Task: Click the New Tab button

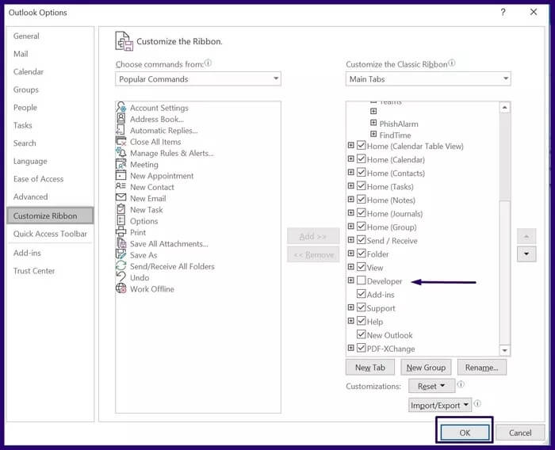Action: click(x=370, y=368)
